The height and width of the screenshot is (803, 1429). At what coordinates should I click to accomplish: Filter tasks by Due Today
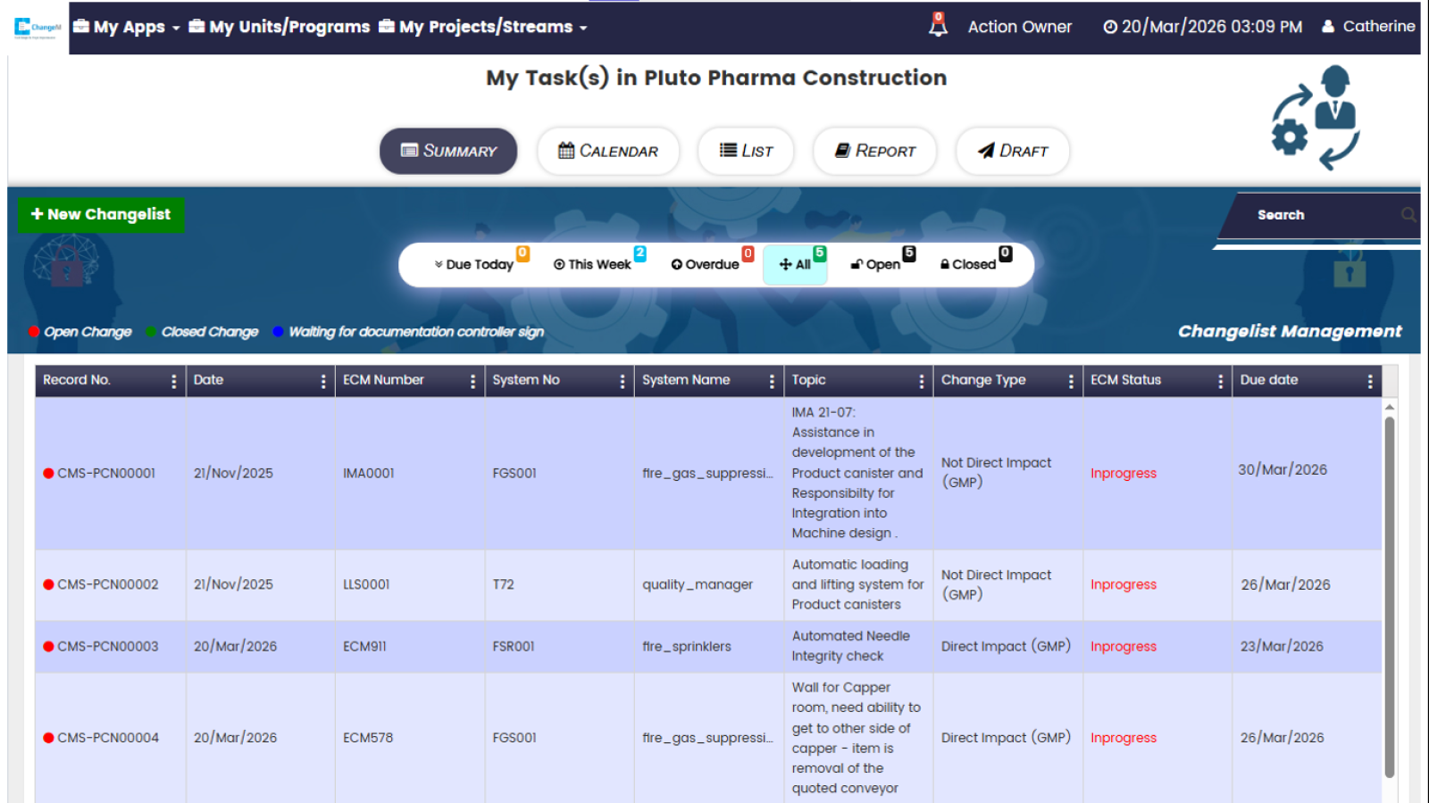(474, 265)
